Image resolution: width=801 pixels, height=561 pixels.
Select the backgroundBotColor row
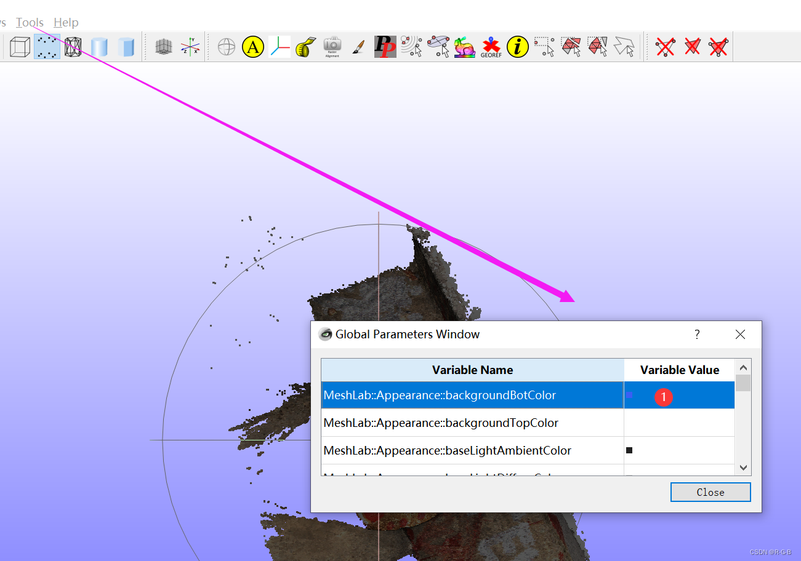pyautogui.click(x=528, y=395)
